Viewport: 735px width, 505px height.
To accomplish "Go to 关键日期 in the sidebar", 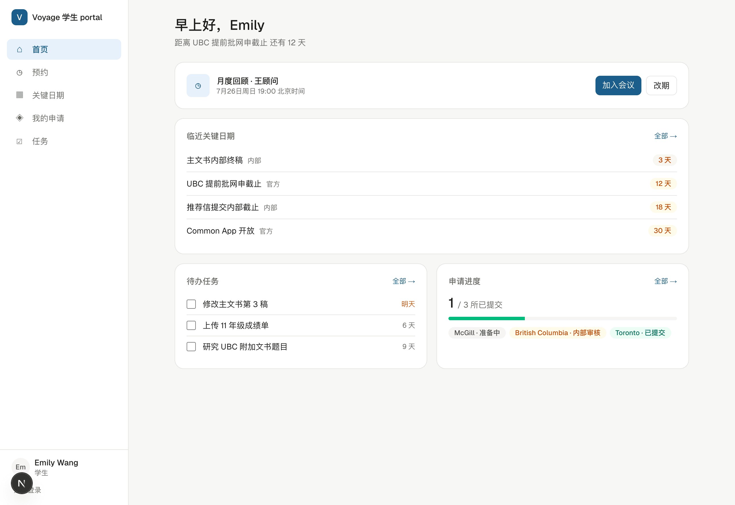I will click(x=64, y=95).
